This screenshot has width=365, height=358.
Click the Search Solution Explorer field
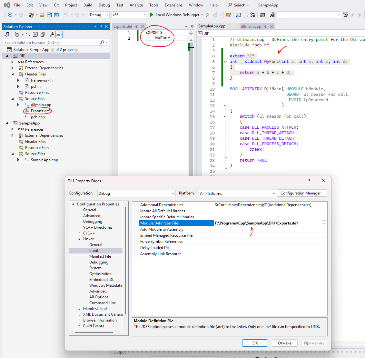pyautogui.click(x=52, y=43)
